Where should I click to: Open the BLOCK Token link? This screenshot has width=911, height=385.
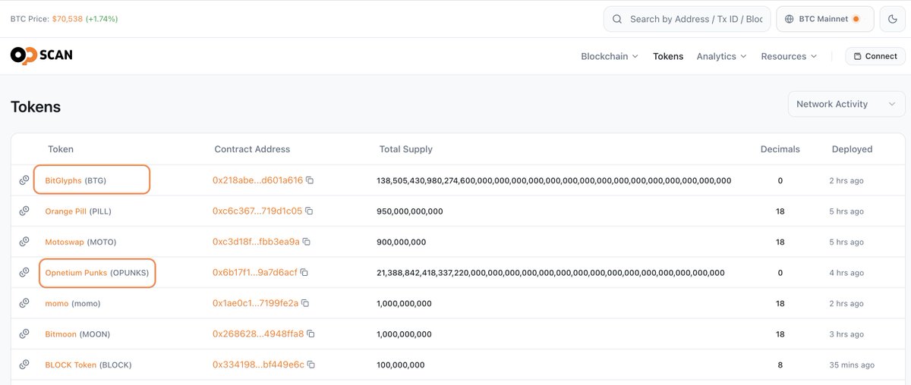[x=71, y=365]
